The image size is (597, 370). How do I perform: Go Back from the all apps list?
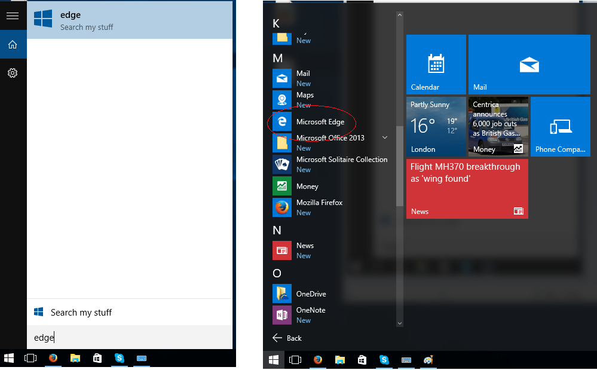(x=287, y=338)
